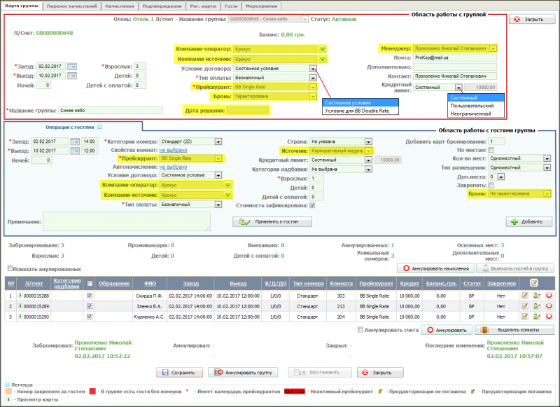Click the info icon beside account 0000015288
The width and height of the screenshot is (560, 407).
[20, 296]
